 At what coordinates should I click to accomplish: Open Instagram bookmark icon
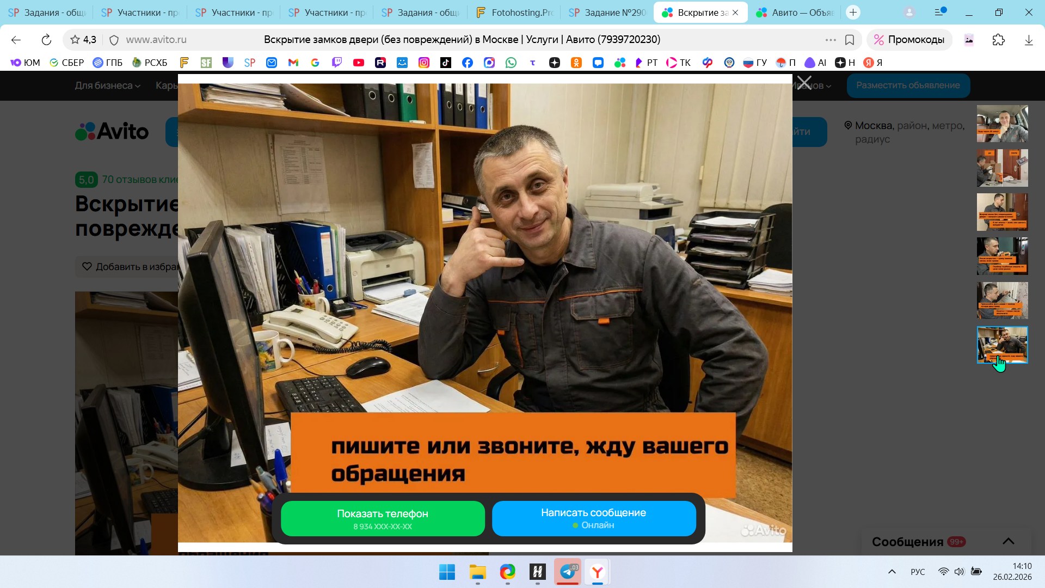tap(423, 63)
